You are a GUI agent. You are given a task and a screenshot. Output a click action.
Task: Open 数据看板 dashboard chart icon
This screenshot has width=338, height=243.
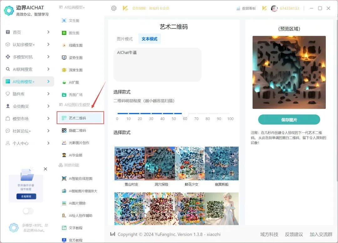(x=238, y=8)
